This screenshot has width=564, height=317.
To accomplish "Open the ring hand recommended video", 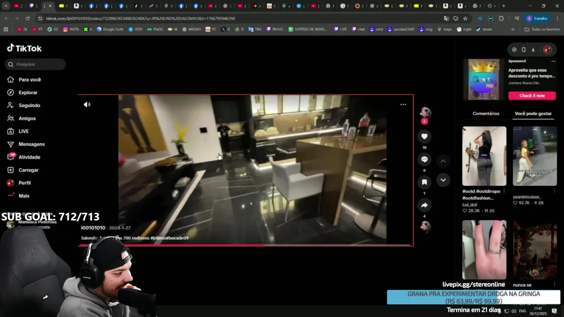I will (x=484, y=250).
